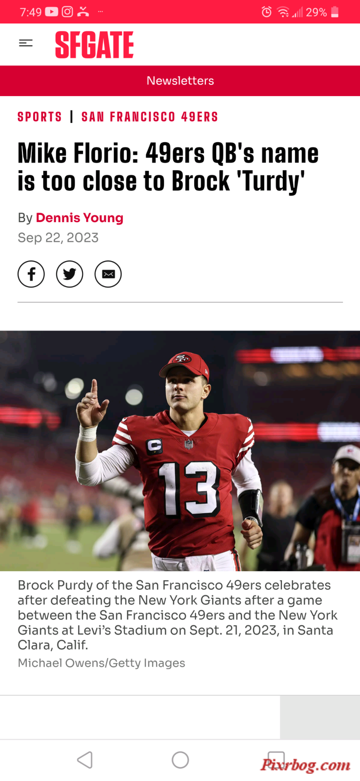Open San Francisco 49ers category
Screen dimensions: 360x781
pyautogui.click(x=150, y=117)
